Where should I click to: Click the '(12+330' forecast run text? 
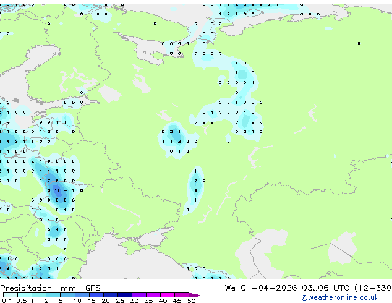[373, 288]
